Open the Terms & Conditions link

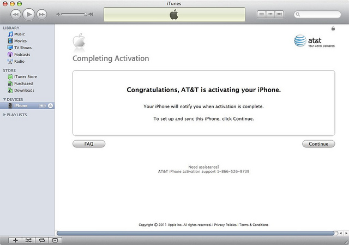[254, 225]
